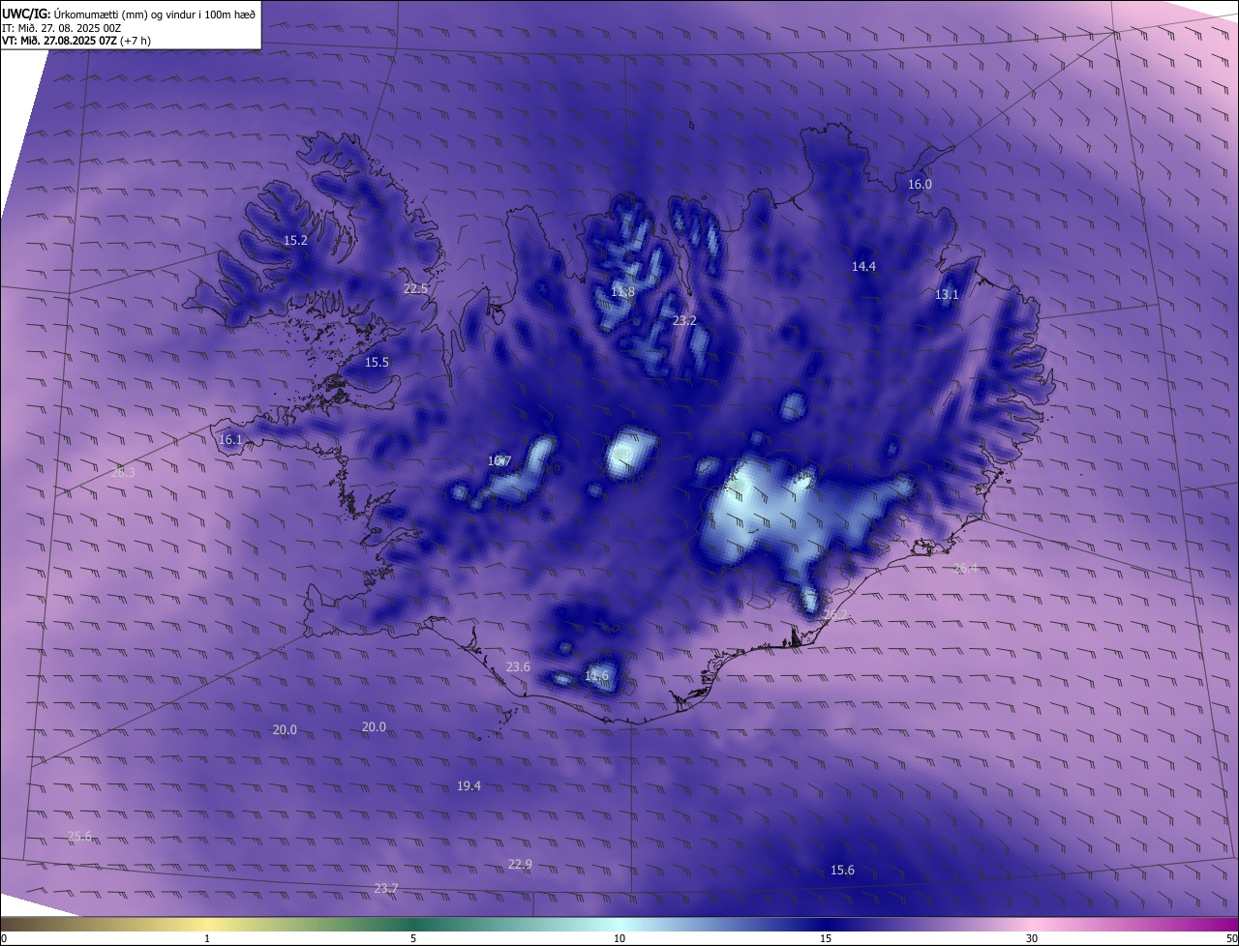Viewport: 1239px width, 946px height.
Task: Click the '15' tick on the color scale
Action: [826, 938]
